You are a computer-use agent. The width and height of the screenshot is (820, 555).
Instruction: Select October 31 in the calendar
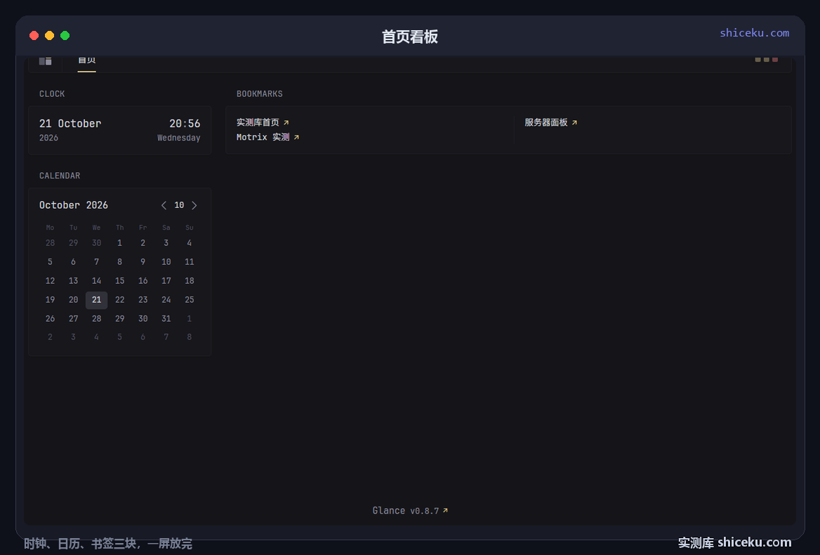click(x=166, y=318)
